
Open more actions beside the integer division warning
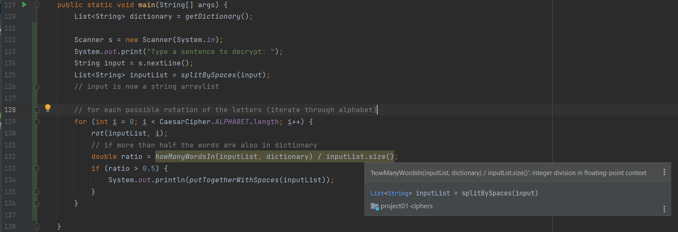(664, 173)
